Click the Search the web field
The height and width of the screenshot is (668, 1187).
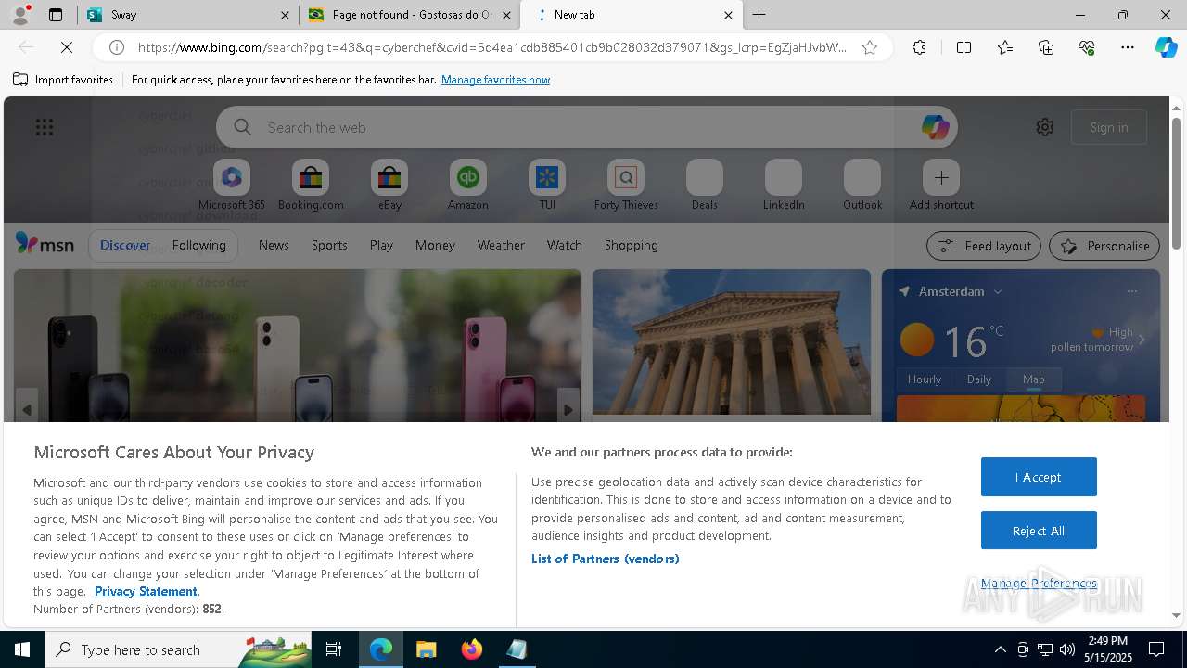587,127
